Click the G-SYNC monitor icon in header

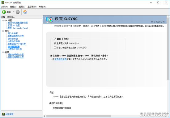[x=49, y=20]
